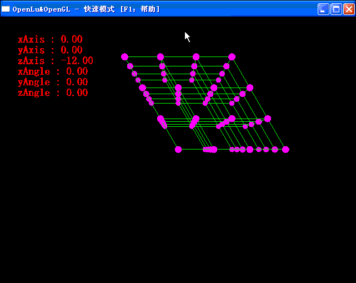Click the xAngle : 0.00 readout
The image size is (356, 283).
coord(53,71)
